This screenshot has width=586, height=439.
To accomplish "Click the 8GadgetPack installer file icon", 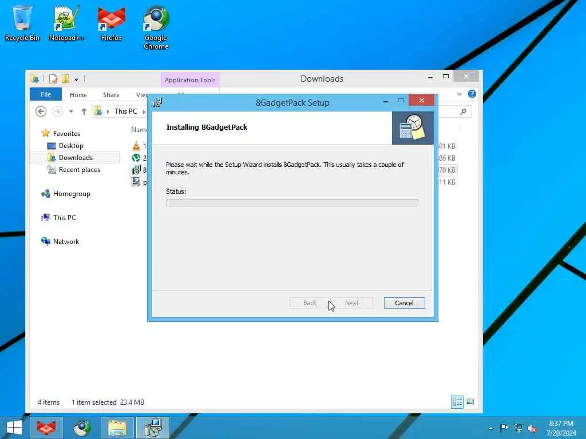I will 136,170.
